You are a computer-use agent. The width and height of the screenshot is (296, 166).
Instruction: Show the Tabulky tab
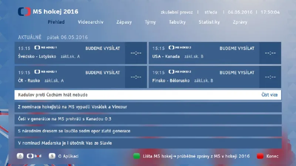(x=177, y=22)
